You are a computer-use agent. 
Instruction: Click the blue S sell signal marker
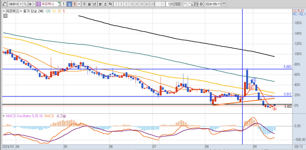click(x=254, y=80)
